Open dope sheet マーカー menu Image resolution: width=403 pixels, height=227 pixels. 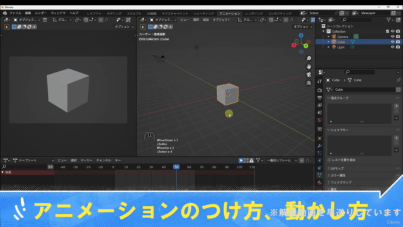point(86,160)
